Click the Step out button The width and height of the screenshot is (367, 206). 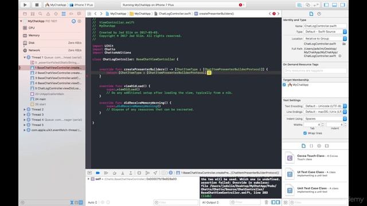point(131,173)
